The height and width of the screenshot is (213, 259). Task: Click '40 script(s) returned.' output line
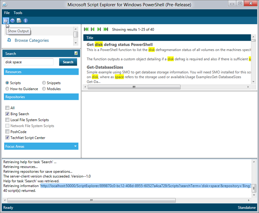point(19,191)
